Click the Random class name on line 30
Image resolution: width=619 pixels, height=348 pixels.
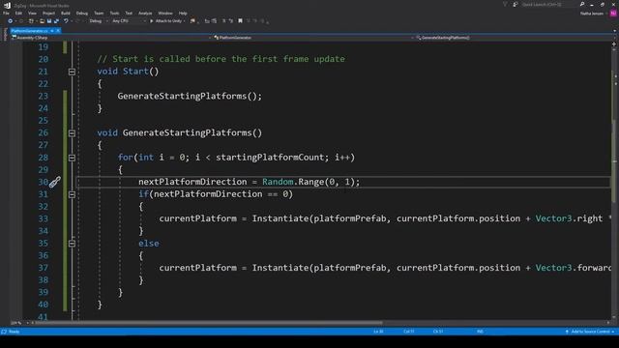[x=278, y=182]
